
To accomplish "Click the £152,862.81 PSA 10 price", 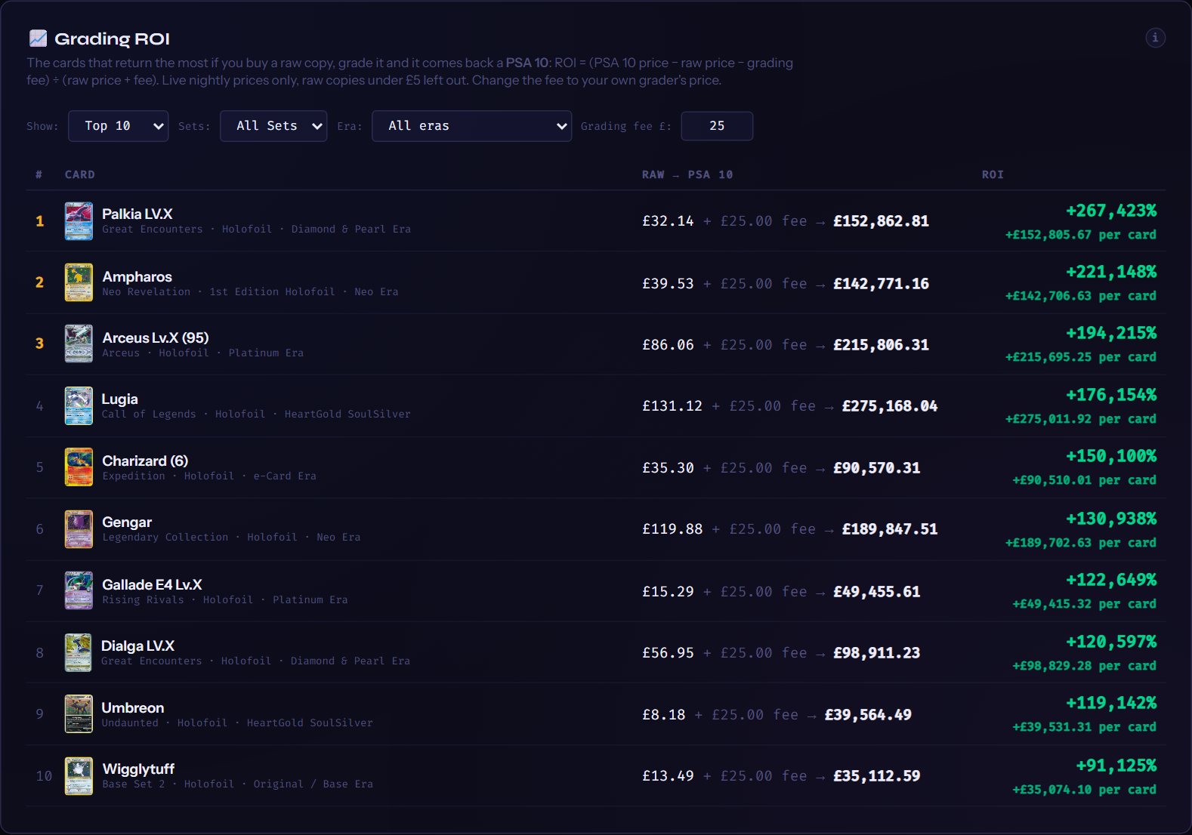I will (882, 221).
